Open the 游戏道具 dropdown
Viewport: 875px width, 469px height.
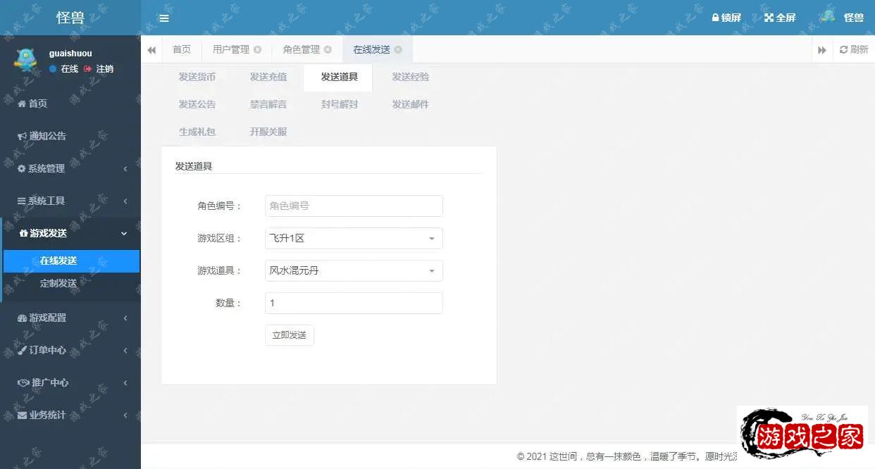(x=354, y=271)
